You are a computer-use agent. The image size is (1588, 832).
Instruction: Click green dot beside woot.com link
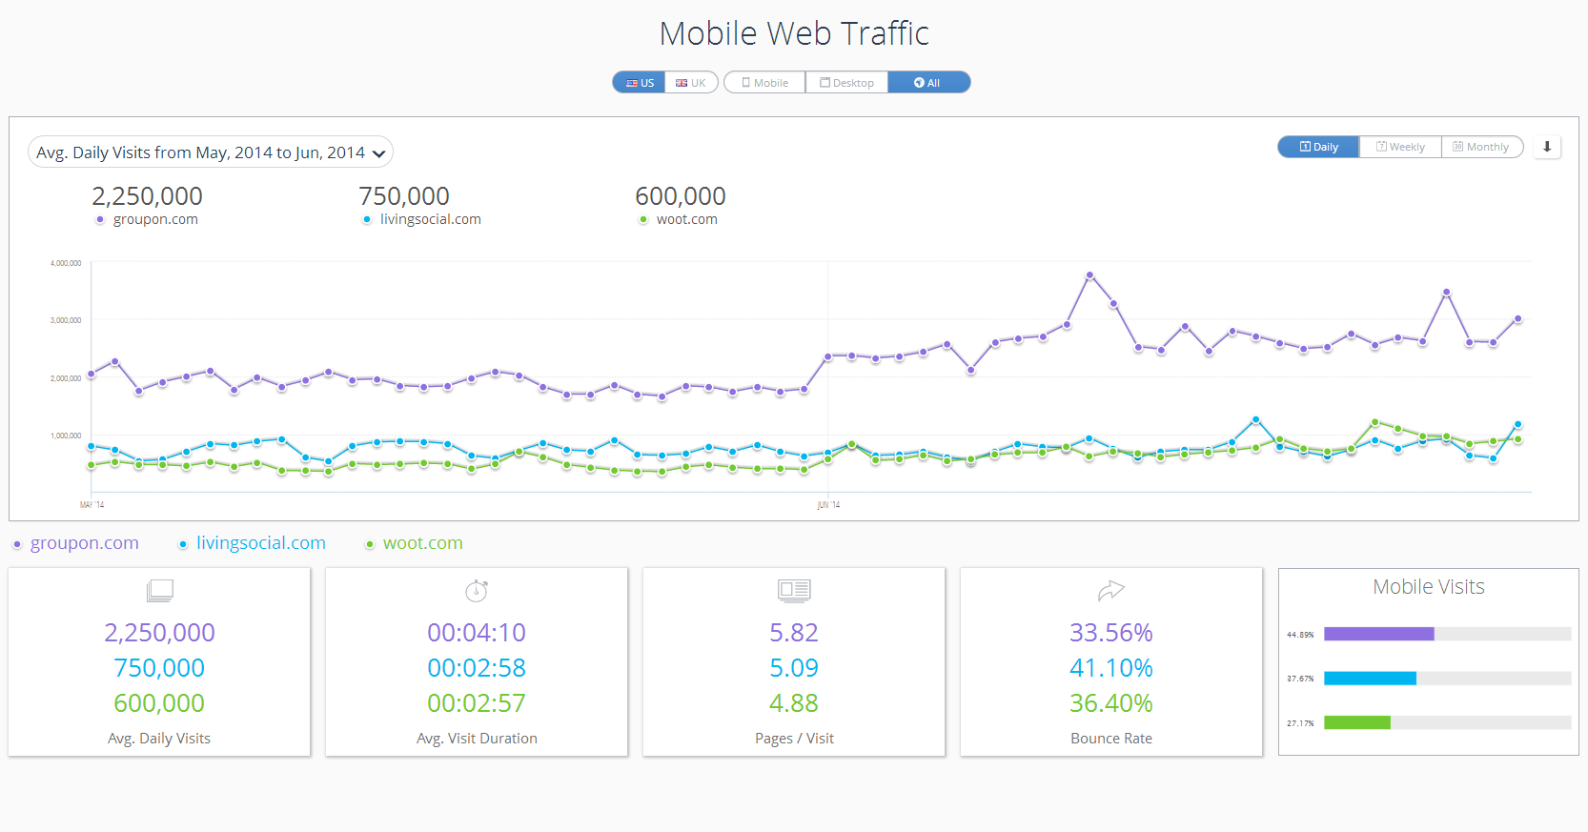pyautogui.click(x=370, y=544)
